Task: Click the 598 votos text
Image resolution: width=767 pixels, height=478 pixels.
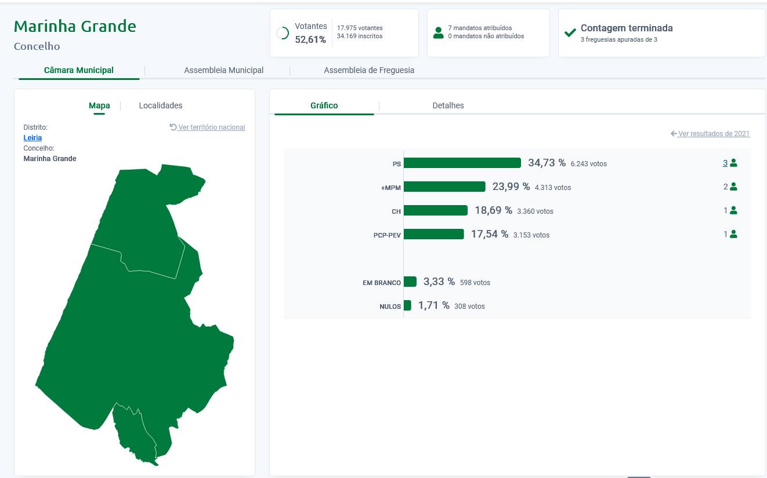Action: point(475,283)
